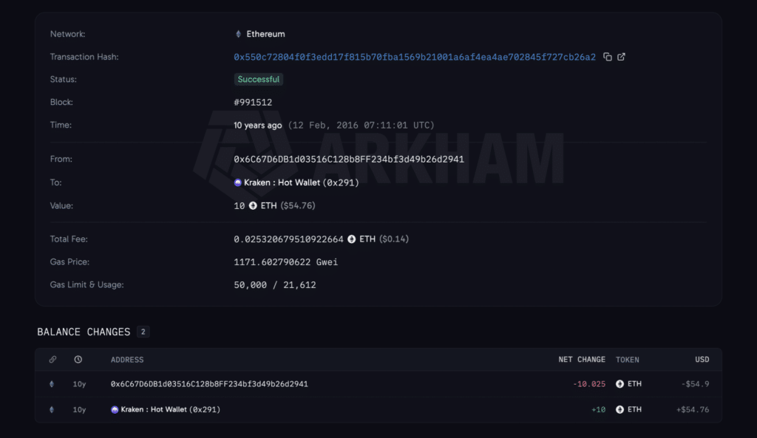Click the clock time column header icon

(x=78, y=360)
